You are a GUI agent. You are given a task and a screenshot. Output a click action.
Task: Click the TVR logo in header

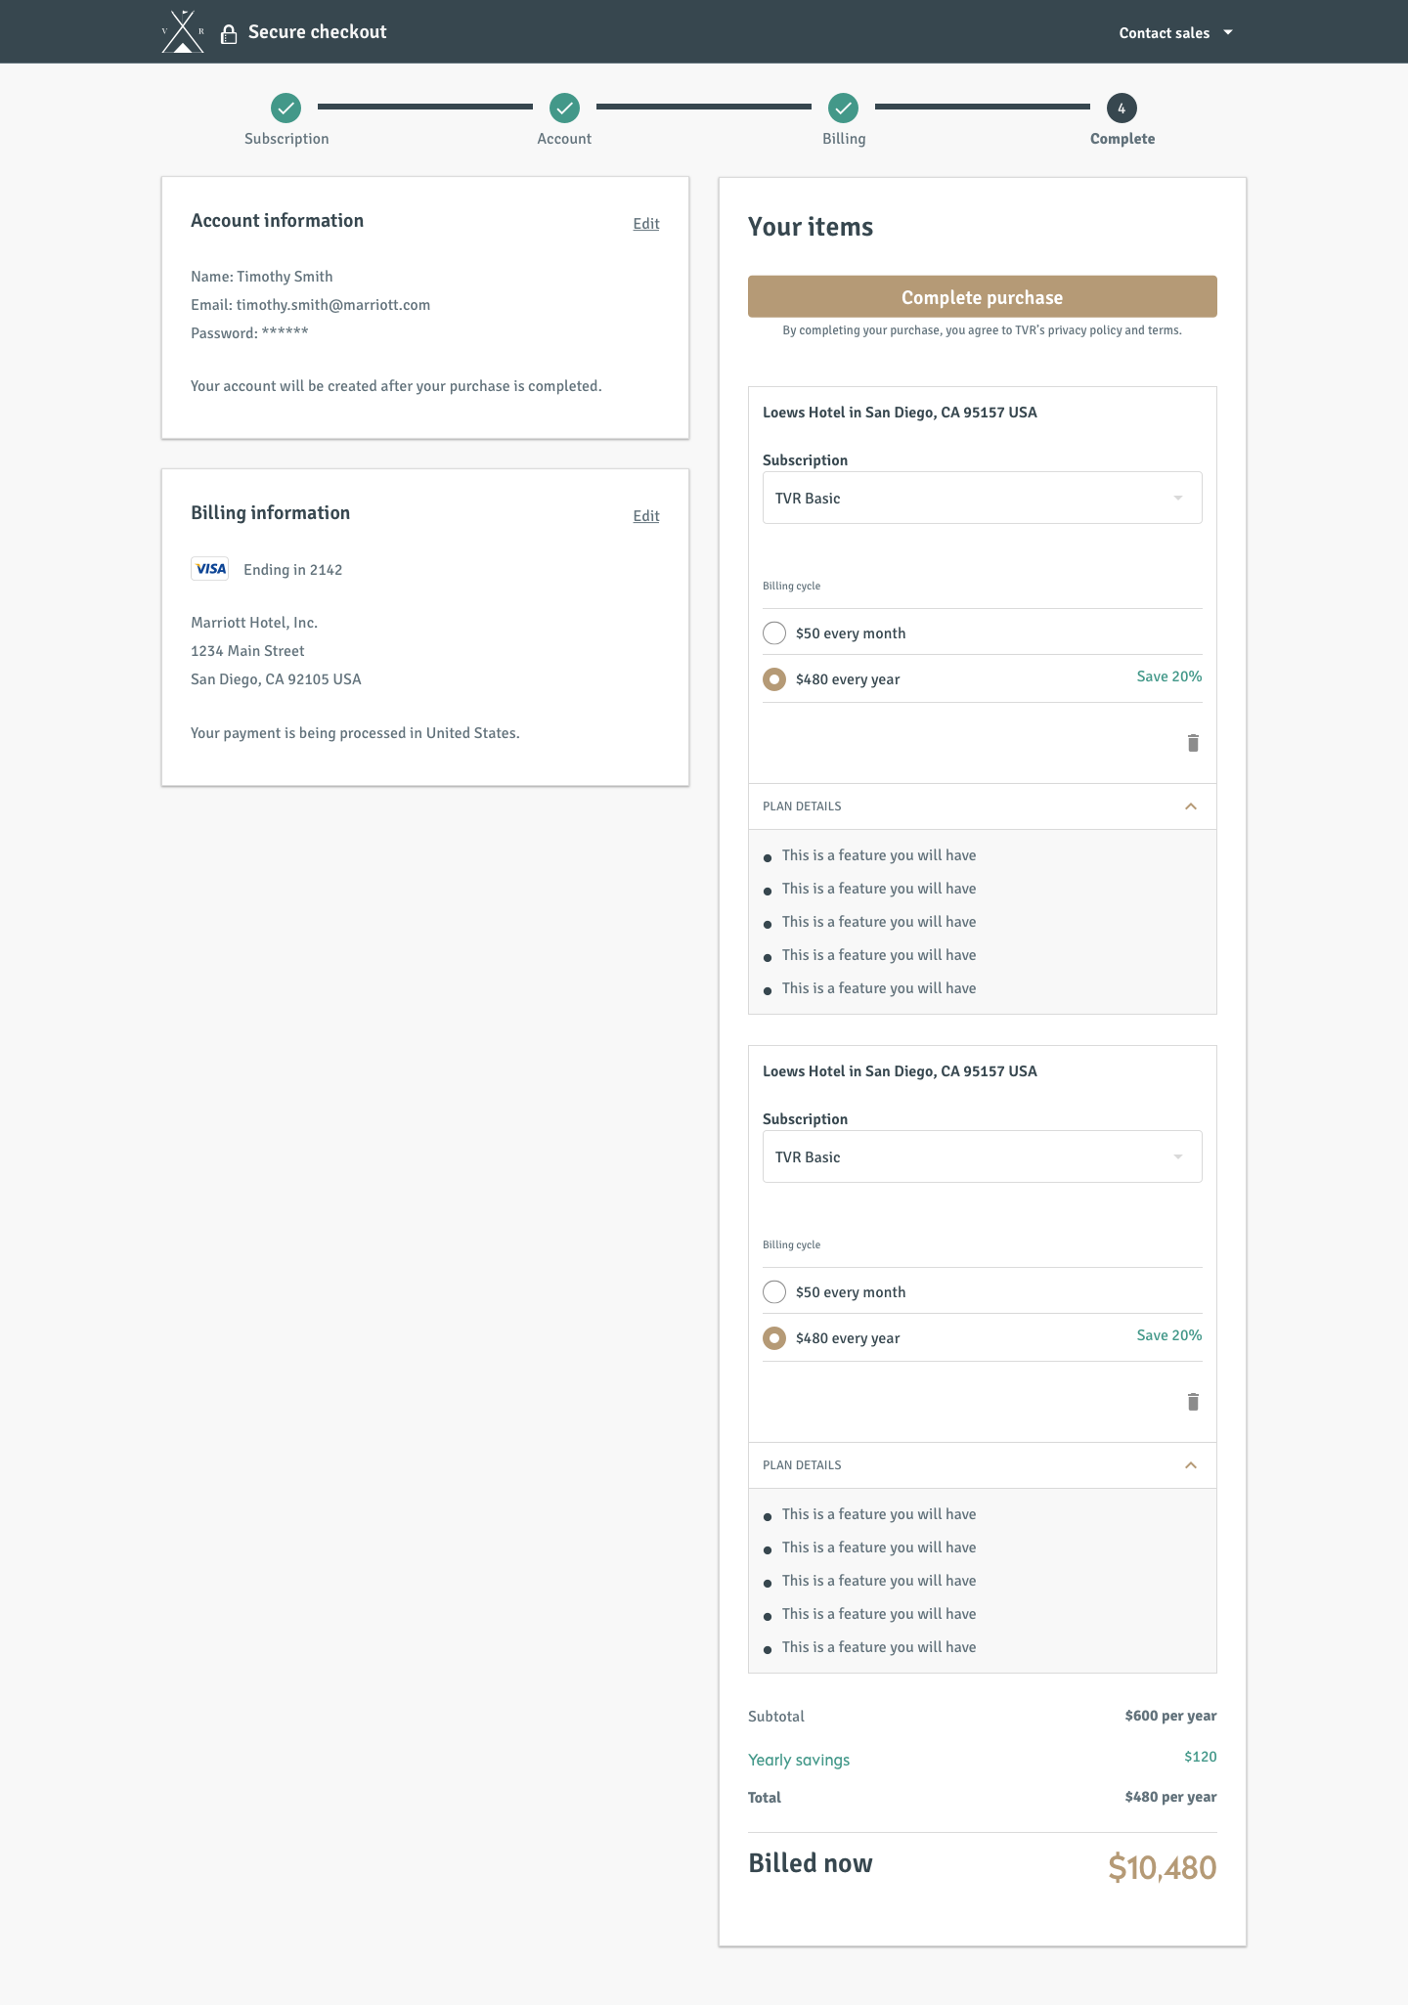pos(183,31)
